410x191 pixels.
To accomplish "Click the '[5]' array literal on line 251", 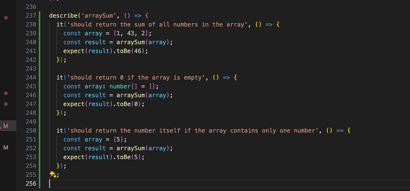I will (x=118, y=139).
